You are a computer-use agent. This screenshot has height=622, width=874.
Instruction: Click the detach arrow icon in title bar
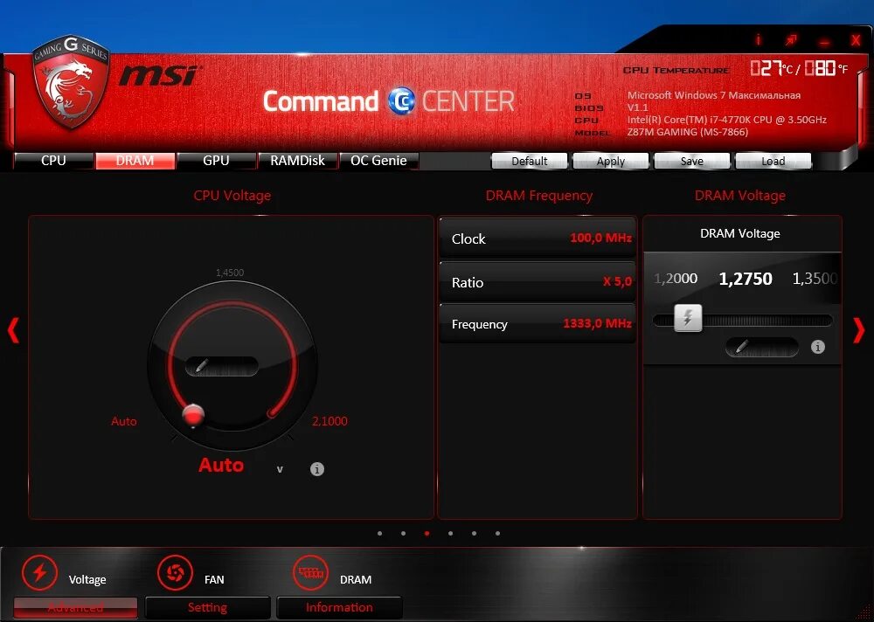pos(791,39)
